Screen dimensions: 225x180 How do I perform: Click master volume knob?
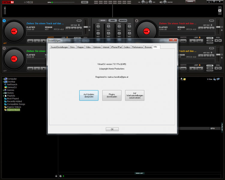click(165, 2)
